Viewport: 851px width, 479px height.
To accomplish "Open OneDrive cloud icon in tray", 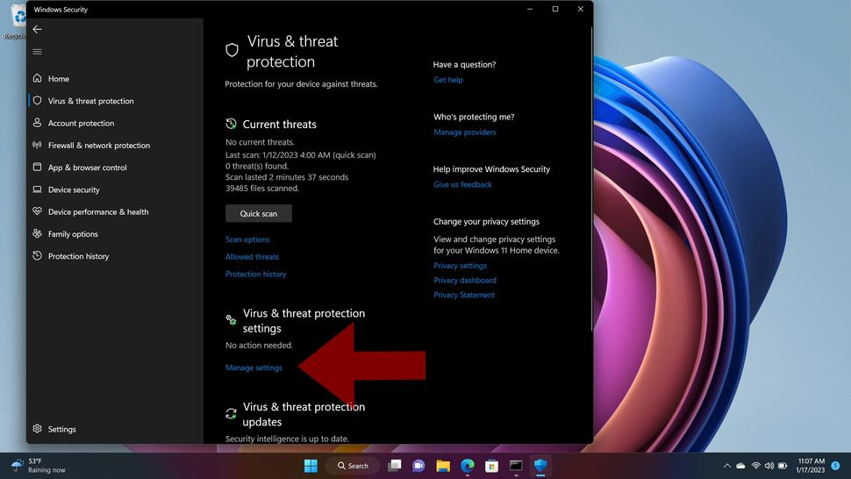I will pos(740,466).
